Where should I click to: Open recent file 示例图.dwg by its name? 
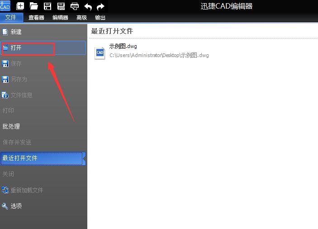(x=123, y=47)
